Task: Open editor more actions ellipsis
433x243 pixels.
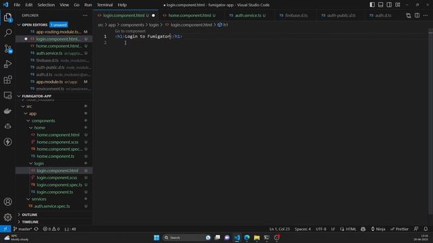Action: [x=426, y=16]
